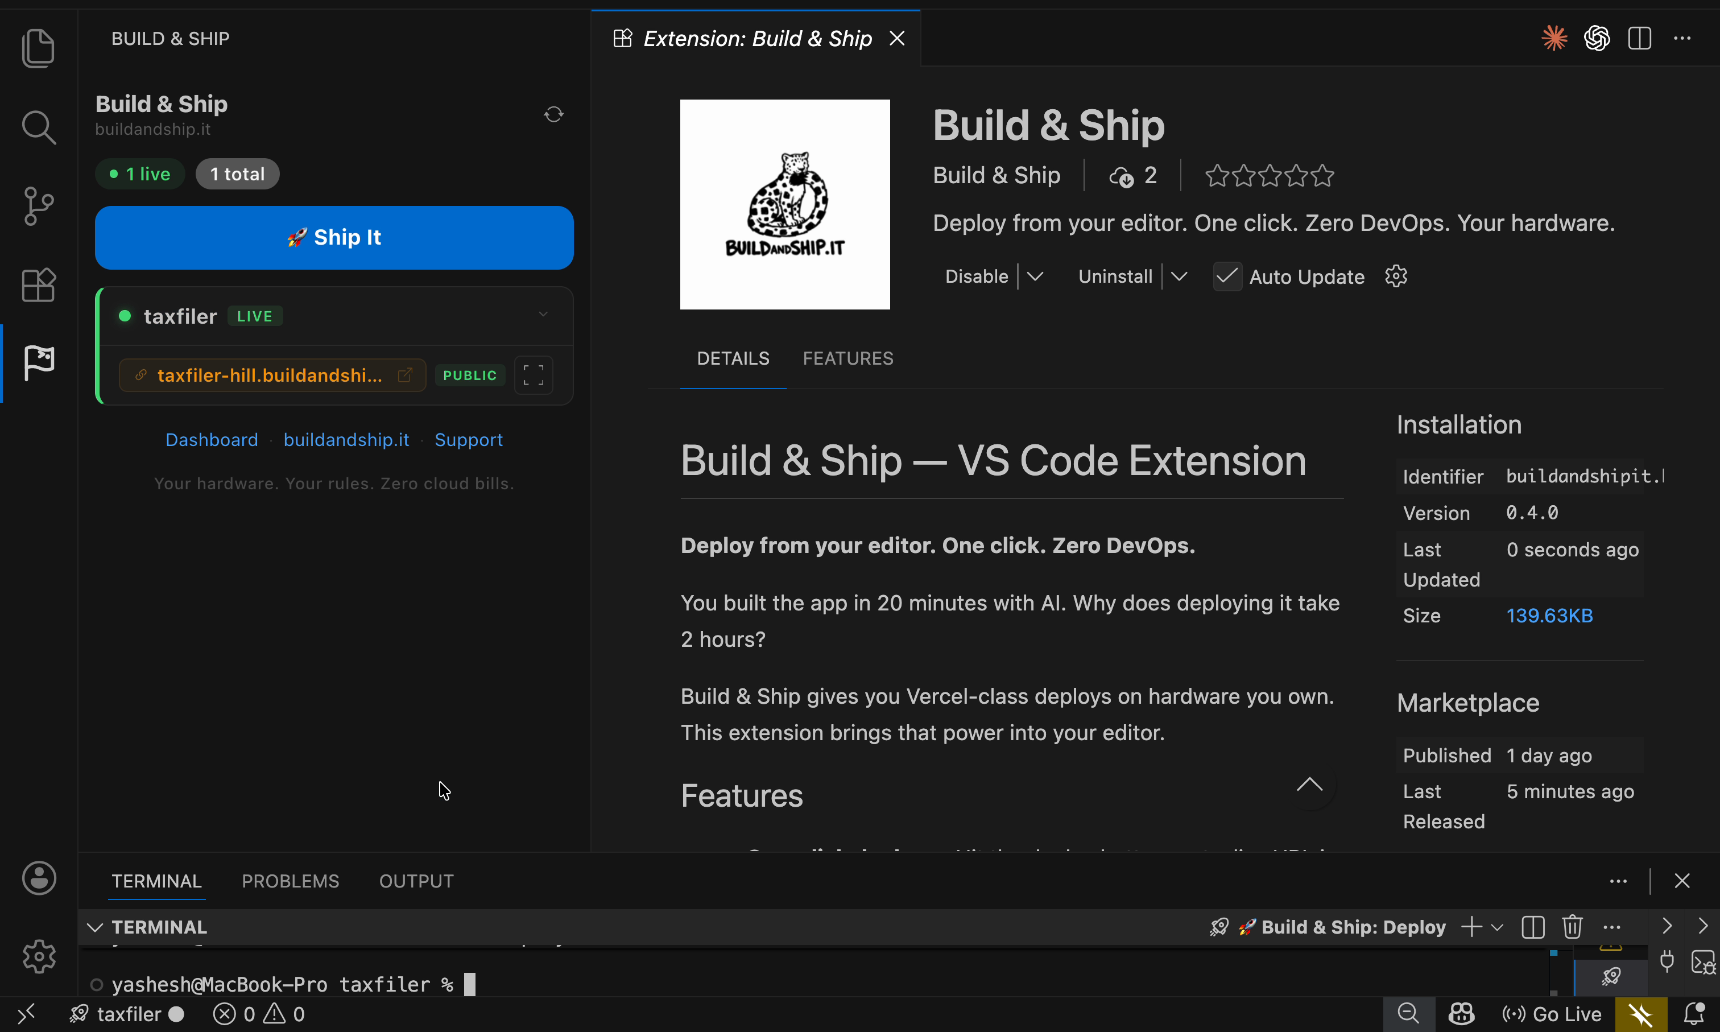Open the Dashboard link
Screen dimensions: 1720x1032
[212, 439]
